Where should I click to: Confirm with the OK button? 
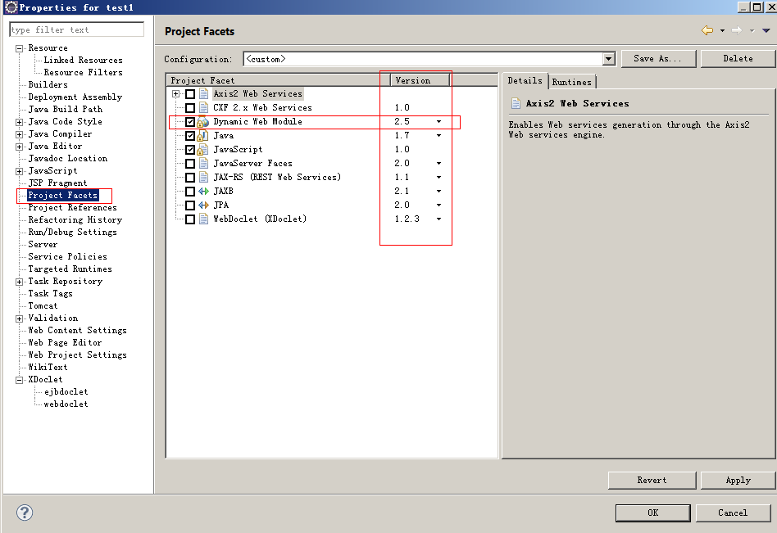(x=652, y=513)
